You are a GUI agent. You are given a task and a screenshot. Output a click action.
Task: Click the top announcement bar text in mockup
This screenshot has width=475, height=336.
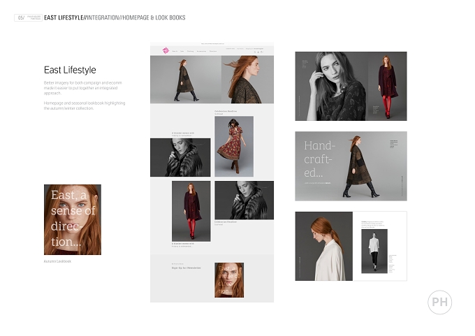pyautogui.click(x=212, y=44)
